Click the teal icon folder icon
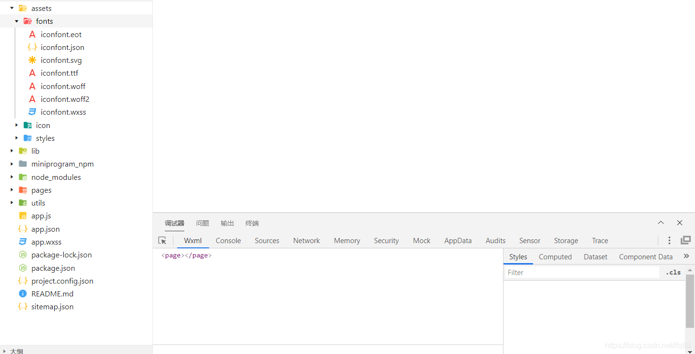 [x=28, y=125]
